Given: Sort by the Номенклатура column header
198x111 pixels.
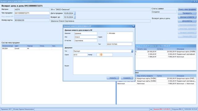Looking at the screenshot, I should coord(8,46).
